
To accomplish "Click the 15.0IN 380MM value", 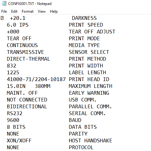I will pos(29,86).
